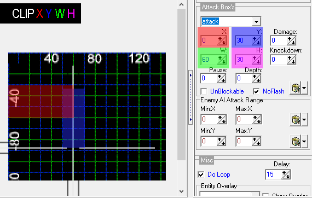Screen dimensions: 312x198
Task: Uncheck the NoFlash checkbox
Action: pos(256,91)
